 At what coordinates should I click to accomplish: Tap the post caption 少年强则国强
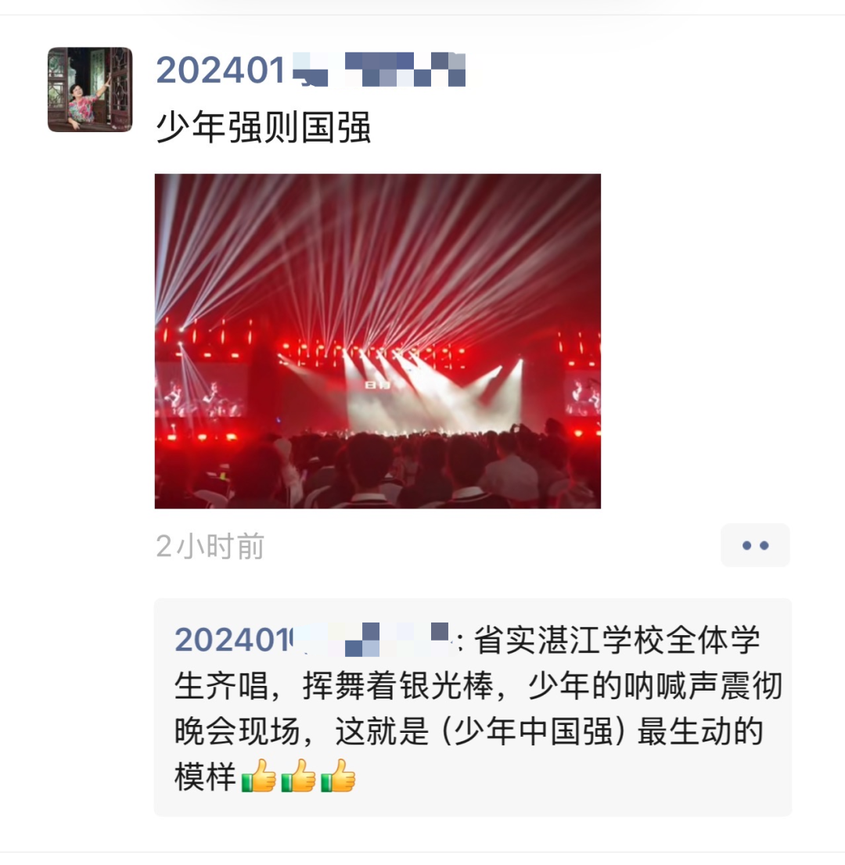(263, 127)
